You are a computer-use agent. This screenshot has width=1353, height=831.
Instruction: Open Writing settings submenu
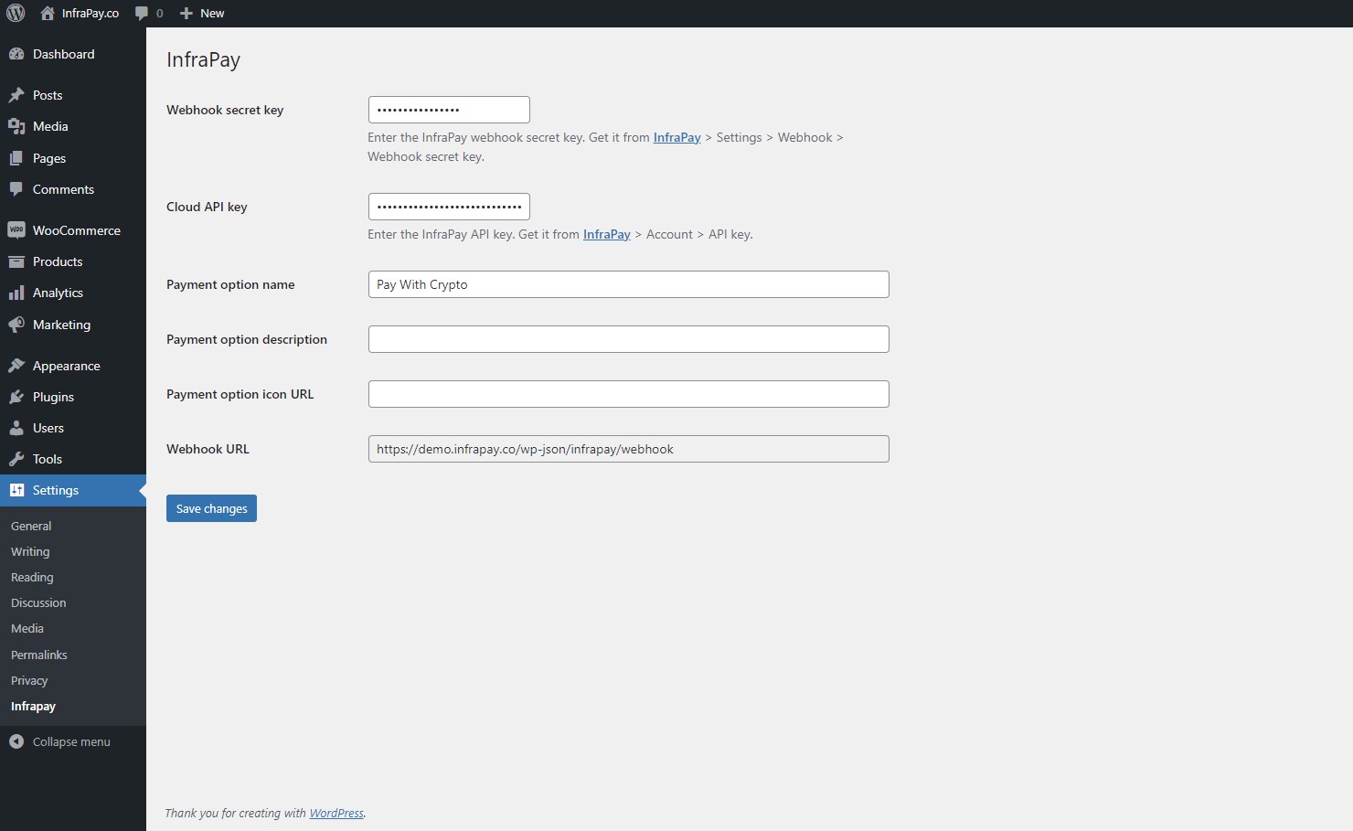(x=30, y=551)
